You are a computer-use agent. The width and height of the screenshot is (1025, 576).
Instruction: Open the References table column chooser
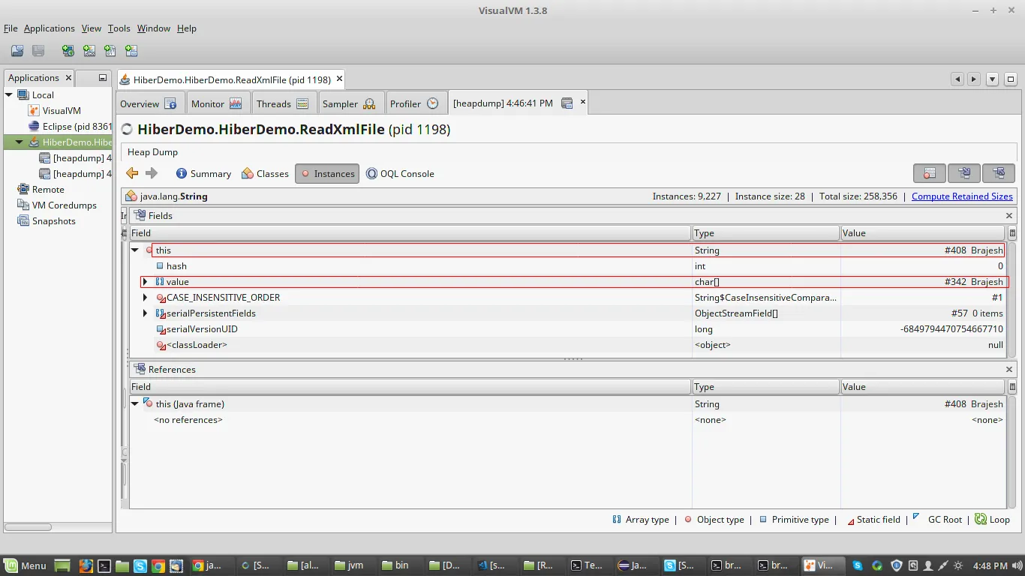point(1012,387)
